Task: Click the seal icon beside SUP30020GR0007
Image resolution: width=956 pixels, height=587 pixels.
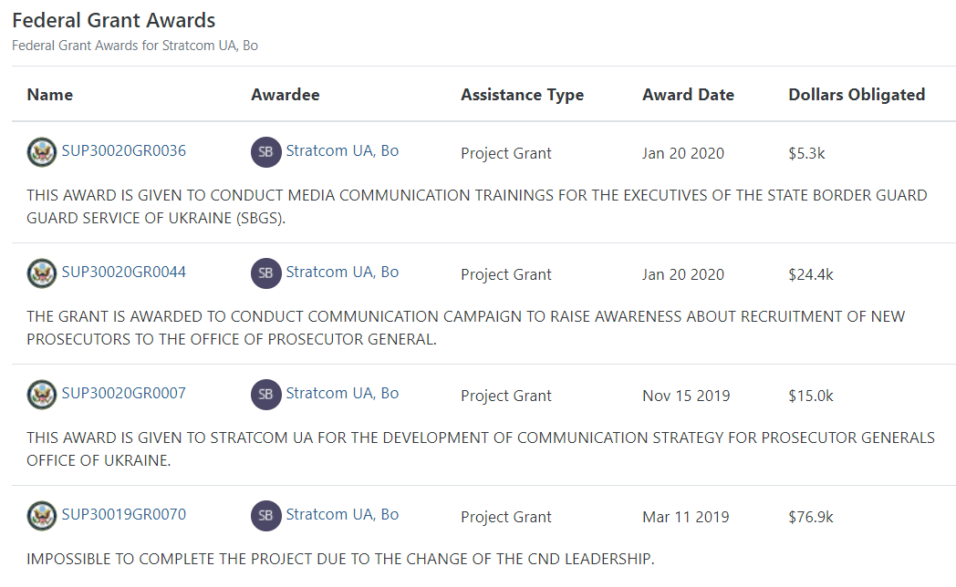Action: pyautogui.click(x=42, y=395)
